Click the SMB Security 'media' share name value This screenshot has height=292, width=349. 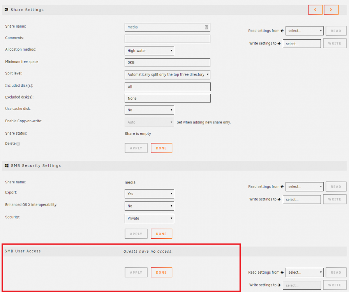[x=130, y=182]
